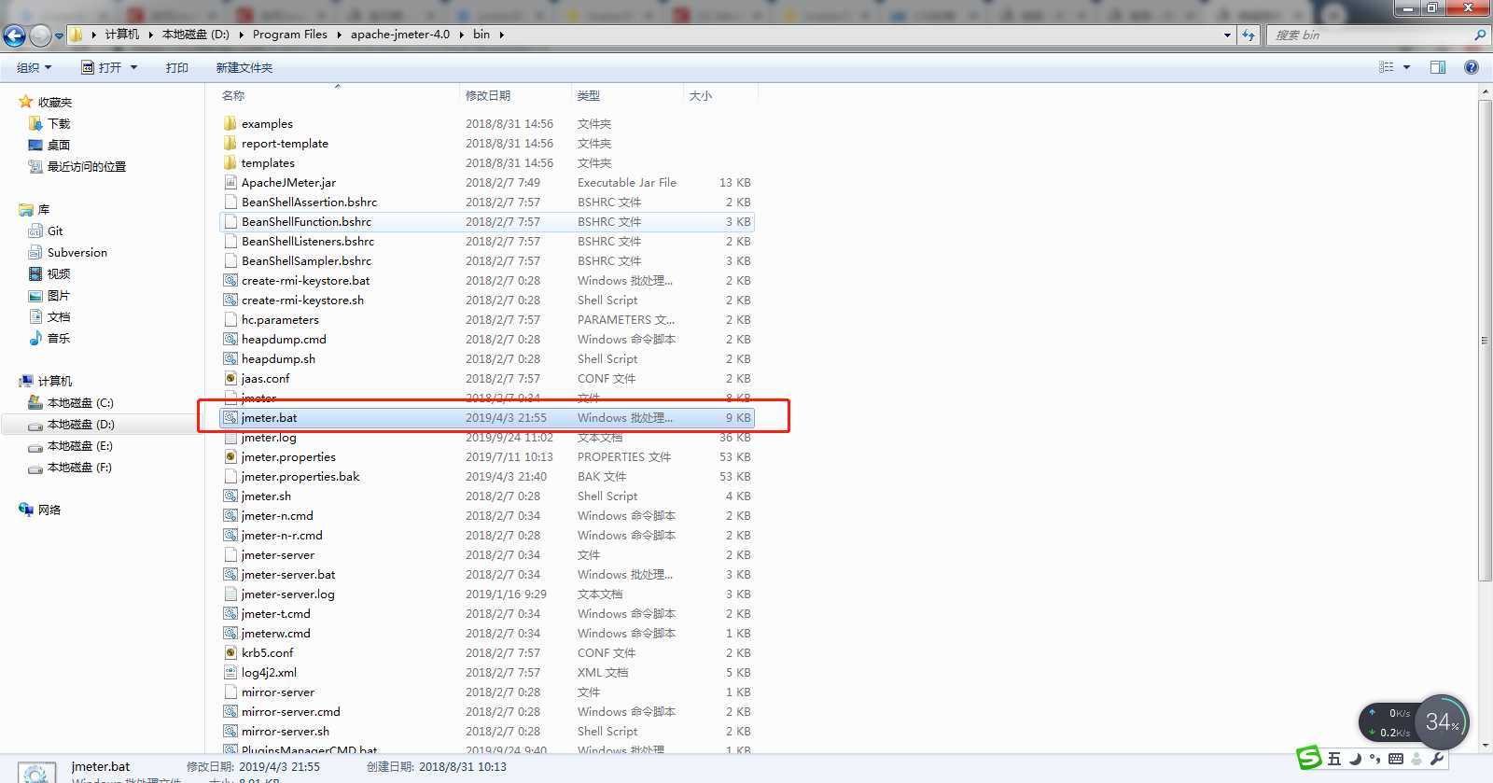Open the Git library
This screenshot has height=783, width=1493.
[55, 231]
